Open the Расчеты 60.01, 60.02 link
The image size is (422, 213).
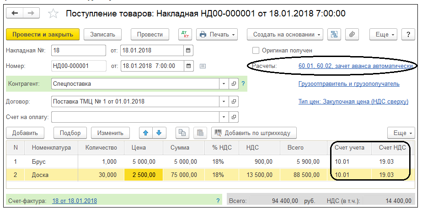(356, 66)
